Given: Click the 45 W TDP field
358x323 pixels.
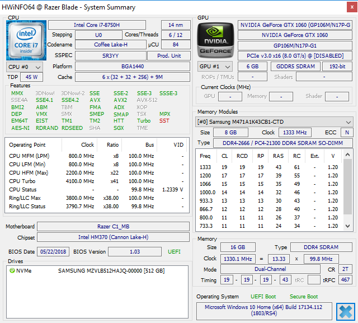Looking at the screenshot, I should coord(31,77).
